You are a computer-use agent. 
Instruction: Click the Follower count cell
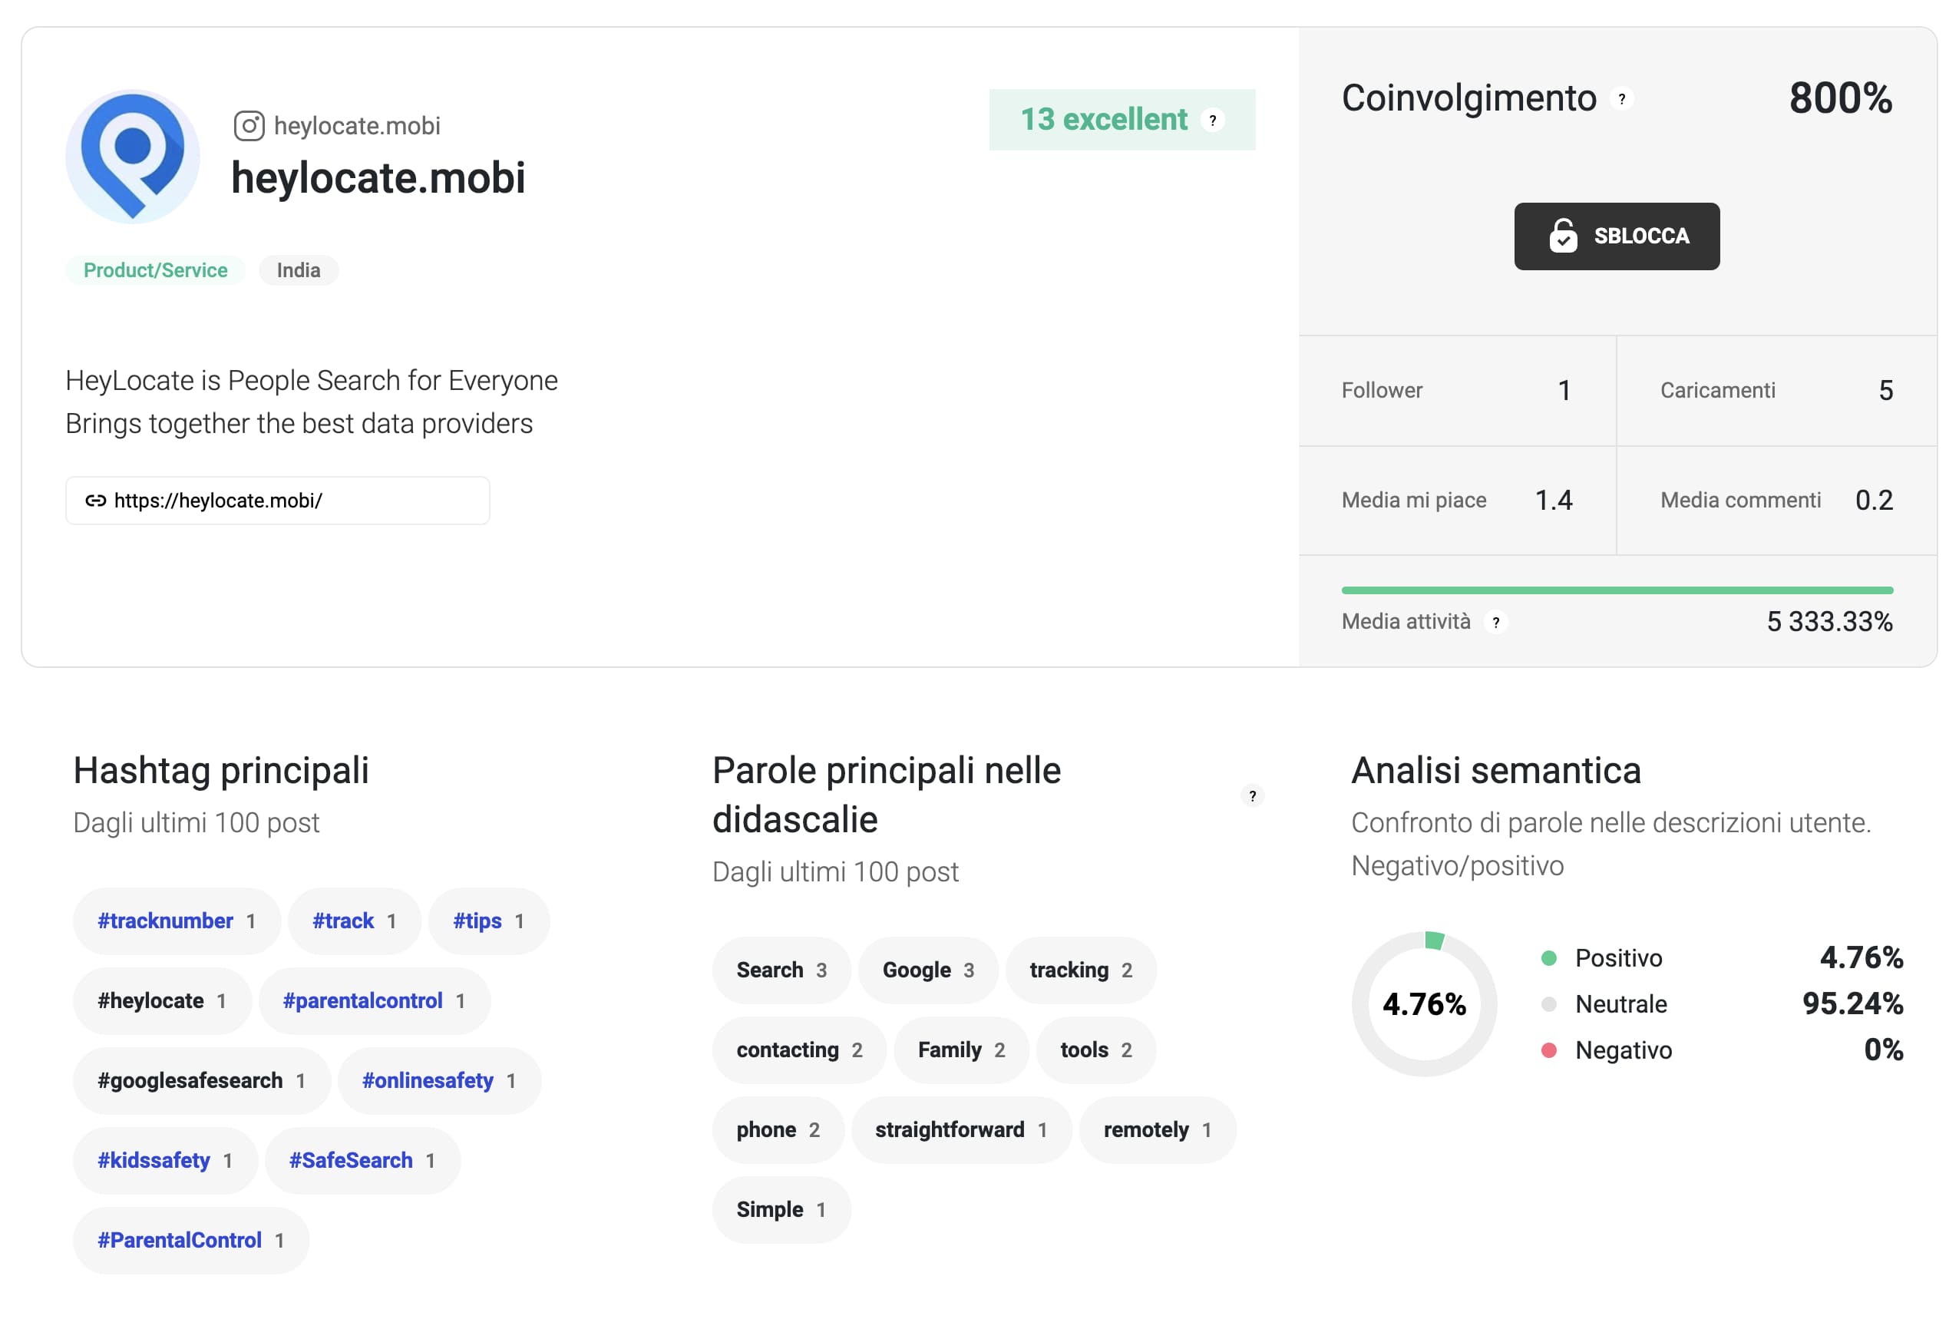[1457, 390]
